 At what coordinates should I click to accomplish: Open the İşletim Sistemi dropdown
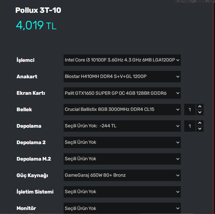[x=122, y=192]
